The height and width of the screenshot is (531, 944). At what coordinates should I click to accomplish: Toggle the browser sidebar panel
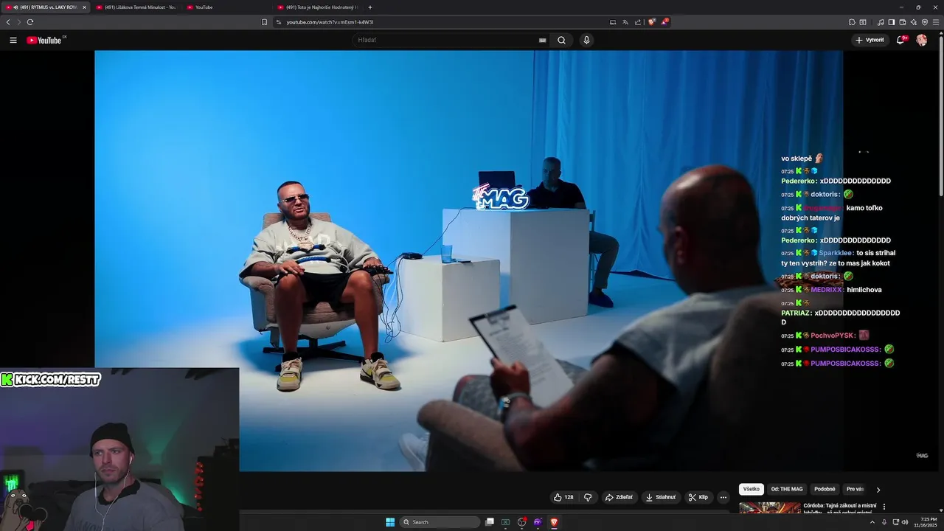click(x=891, y=22)
